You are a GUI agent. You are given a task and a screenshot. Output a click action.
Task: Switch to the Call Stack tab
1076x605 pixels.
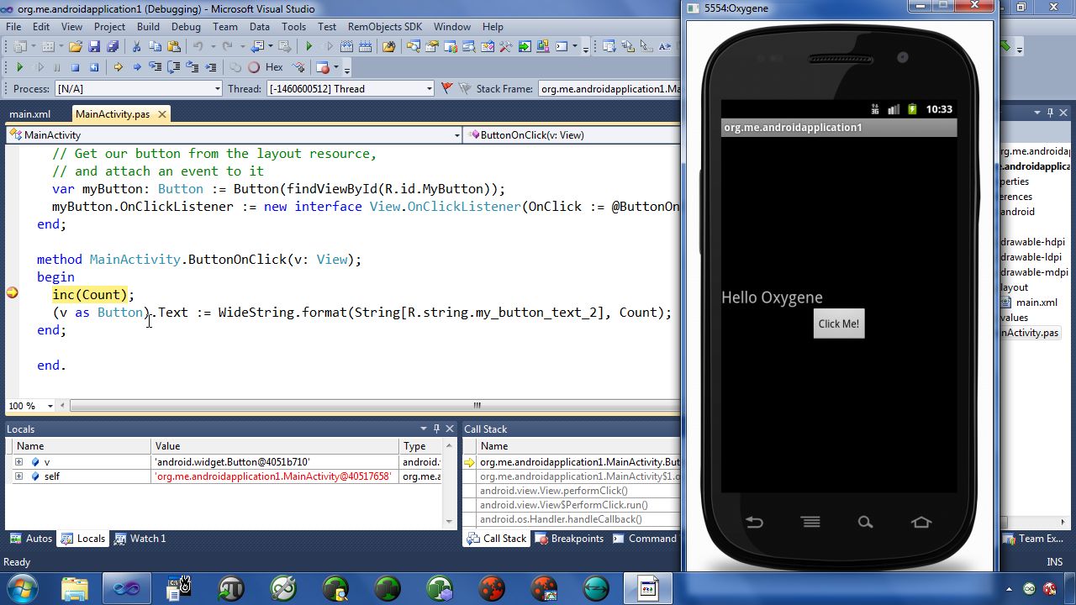tap(496, 539)
